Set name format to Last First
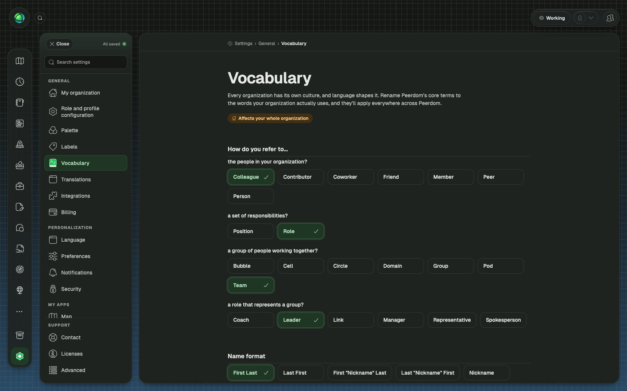The width and height of the screenshot is (627, 391). (x=301, y=373)
